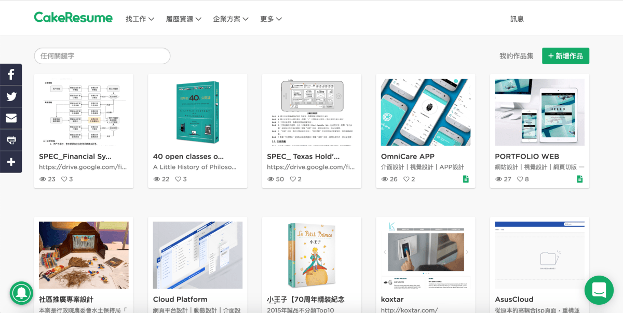This screenshot has width=623, height=313.
Task: Click OmniCare APP title
Action: 408,156
